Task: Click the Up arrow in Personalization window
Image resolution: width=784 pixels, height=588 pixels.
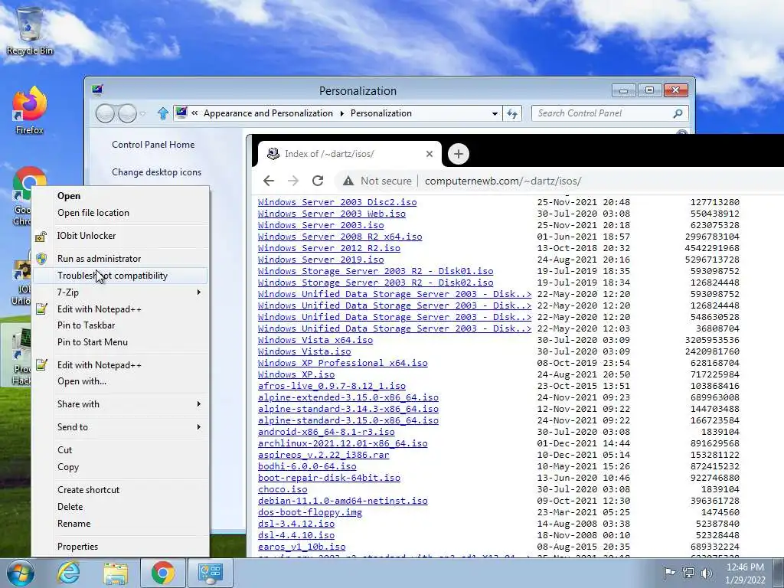Action: pos(162,113)
